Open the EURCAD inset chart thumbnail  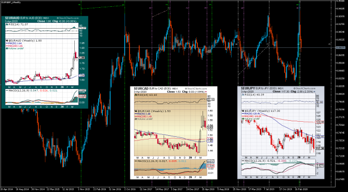click(173, 133)
